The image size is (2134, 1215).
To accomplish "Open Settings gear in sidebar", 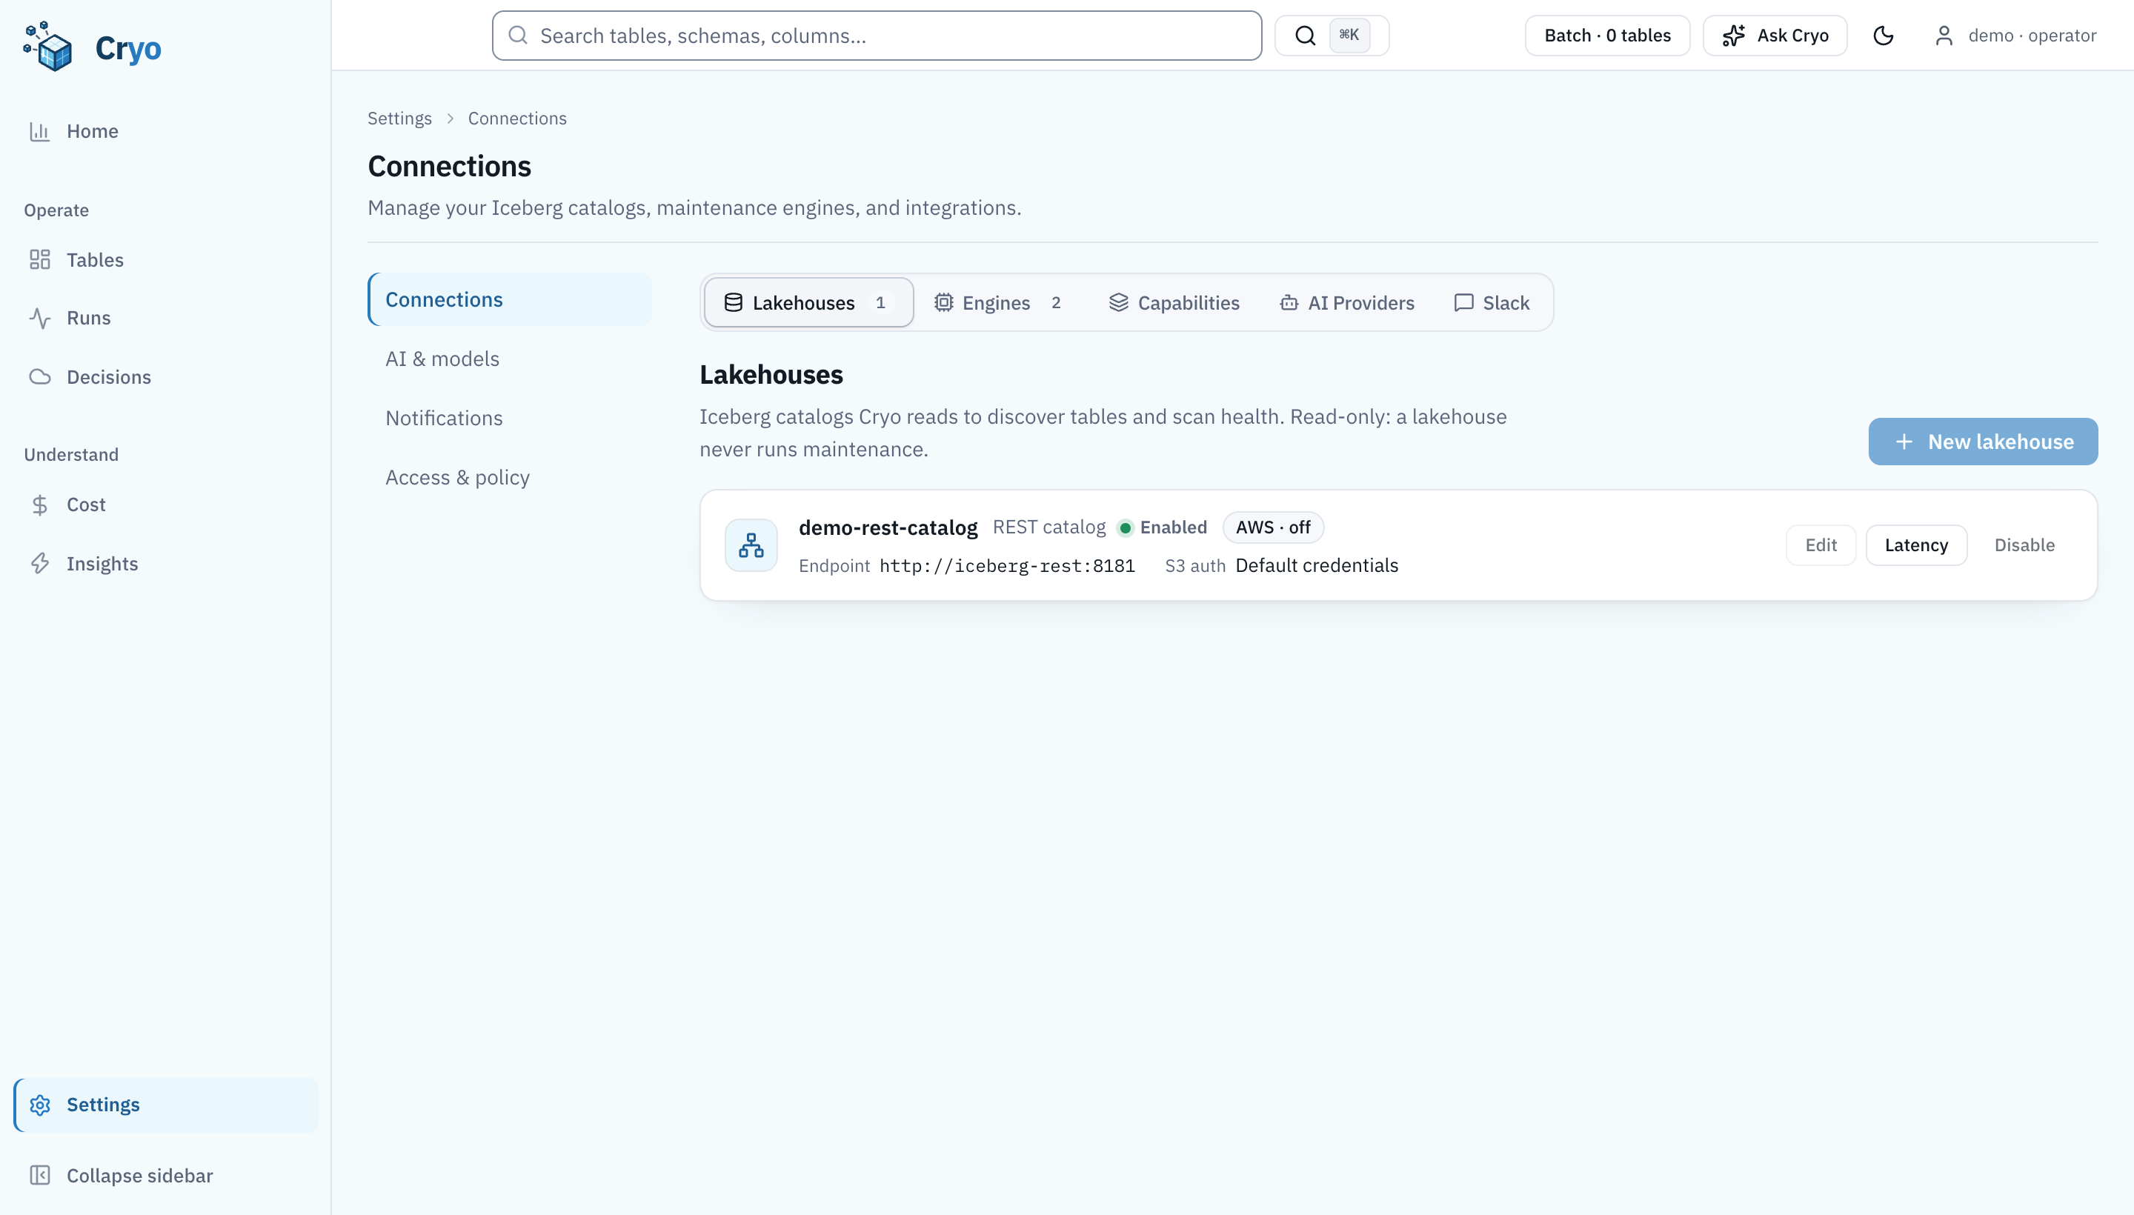I will point(166,1105).
